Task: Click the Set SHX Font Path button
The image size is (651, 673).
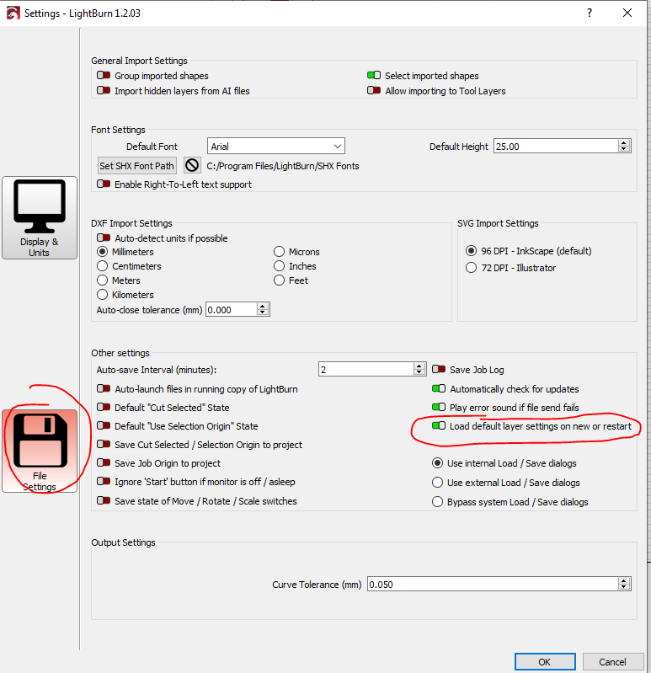Action: 137,166
